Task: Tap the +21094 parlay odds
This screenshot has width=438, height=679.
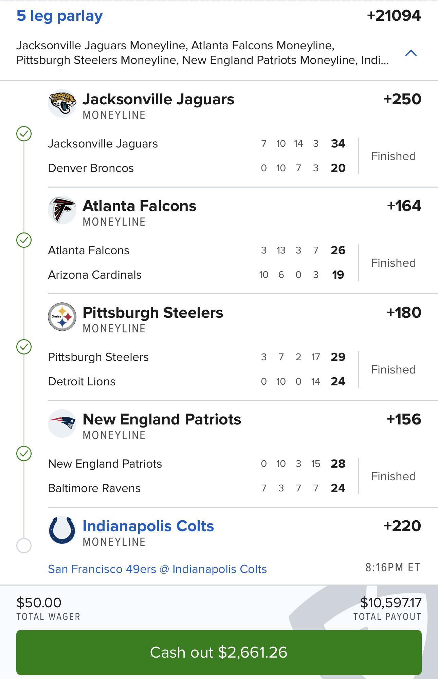Action: point(394,16)
